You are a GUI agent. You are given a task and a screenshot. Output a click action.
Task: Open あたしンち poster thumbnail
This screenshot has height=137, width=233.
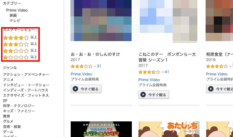(x=169, y=129)
